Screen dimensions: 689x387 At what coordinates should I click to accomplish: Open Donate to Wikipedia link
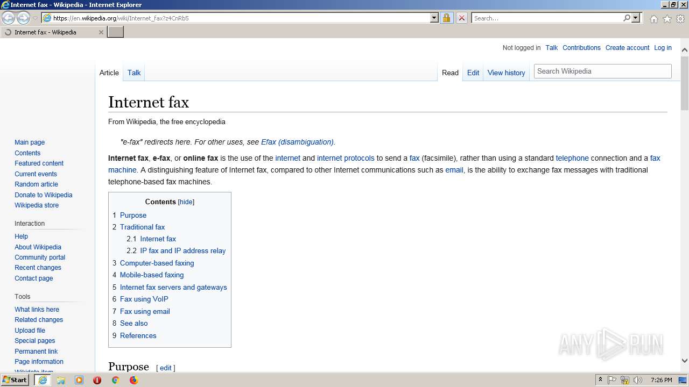tap(43, 195)
